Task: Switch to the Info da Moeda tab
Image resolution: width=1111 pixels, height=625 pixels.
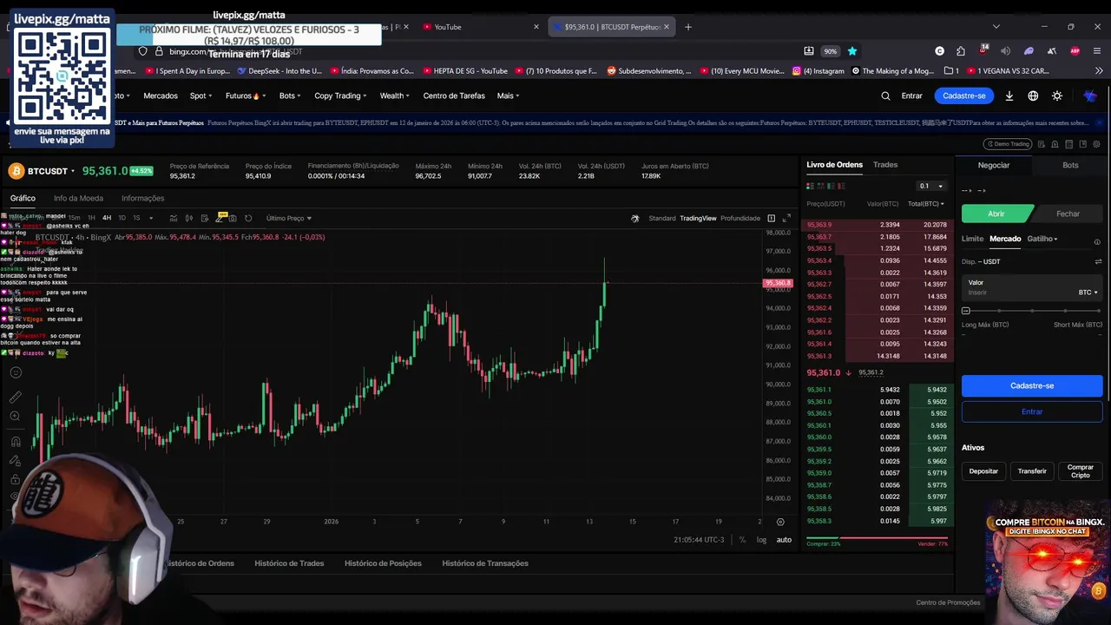Action: click(x=78, y=198)
